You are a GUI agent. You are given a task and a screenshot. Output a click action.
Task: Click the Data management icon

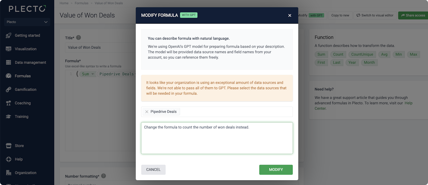(9, 63)
